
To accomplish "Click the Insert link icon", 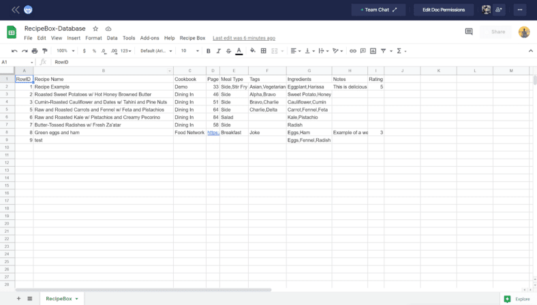I will click(x=353, y=51).
